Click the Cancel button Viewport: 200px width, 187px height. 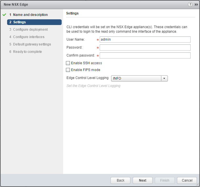[x=187, y=180]
